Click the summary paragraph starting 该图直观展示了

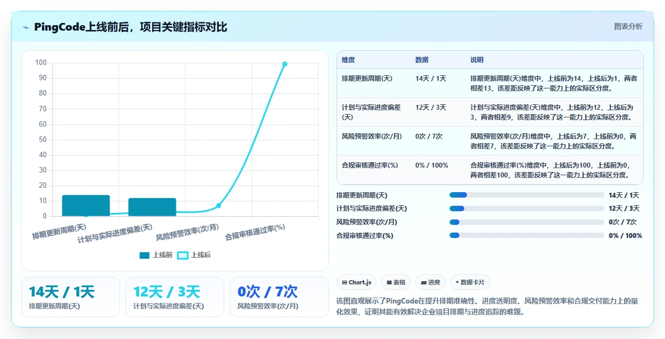[x=488, y=306]
